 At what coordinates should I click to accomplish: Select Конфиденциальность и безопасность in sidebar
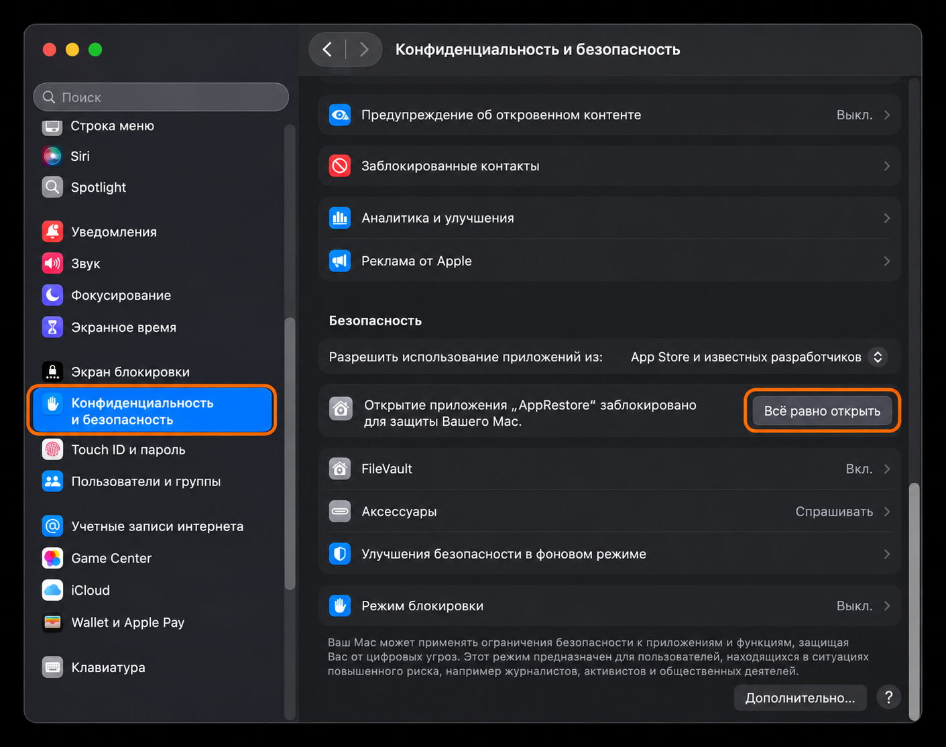coord(153,411)
